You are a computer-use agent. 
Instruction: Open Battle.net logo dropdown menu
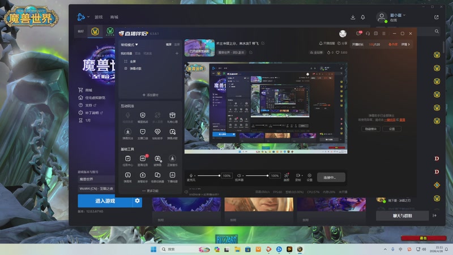(83, 17)
